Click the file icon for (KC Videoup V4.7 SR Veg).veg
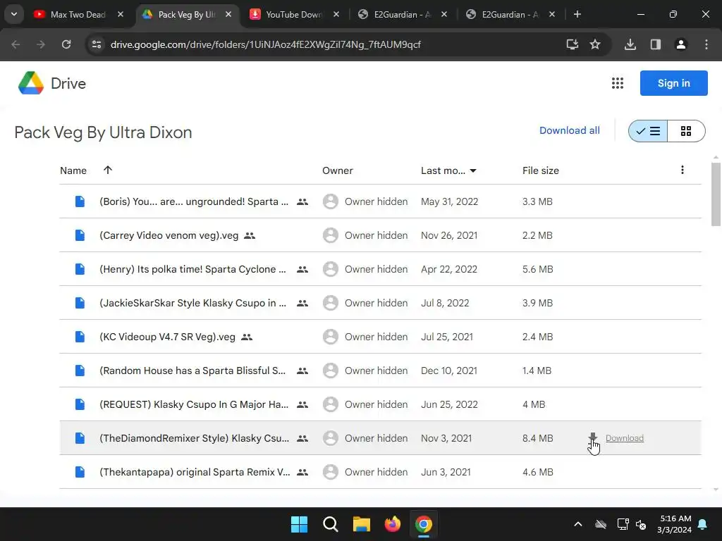 pos(80,337)
